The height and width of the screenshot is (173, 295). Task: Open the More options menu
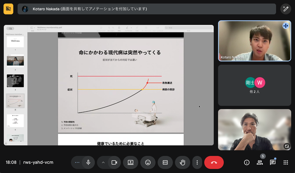(197, 162)
